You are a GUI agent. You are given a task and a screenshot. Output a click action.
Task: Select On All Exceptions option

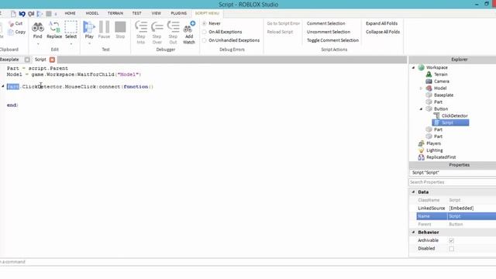click(x=205, y=32)
